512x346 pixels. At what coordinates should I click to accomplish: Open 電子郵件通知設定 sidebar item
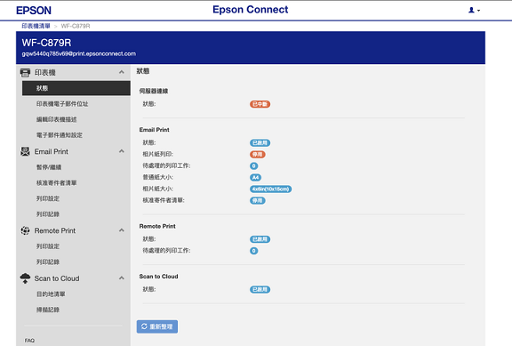point(60,135)
